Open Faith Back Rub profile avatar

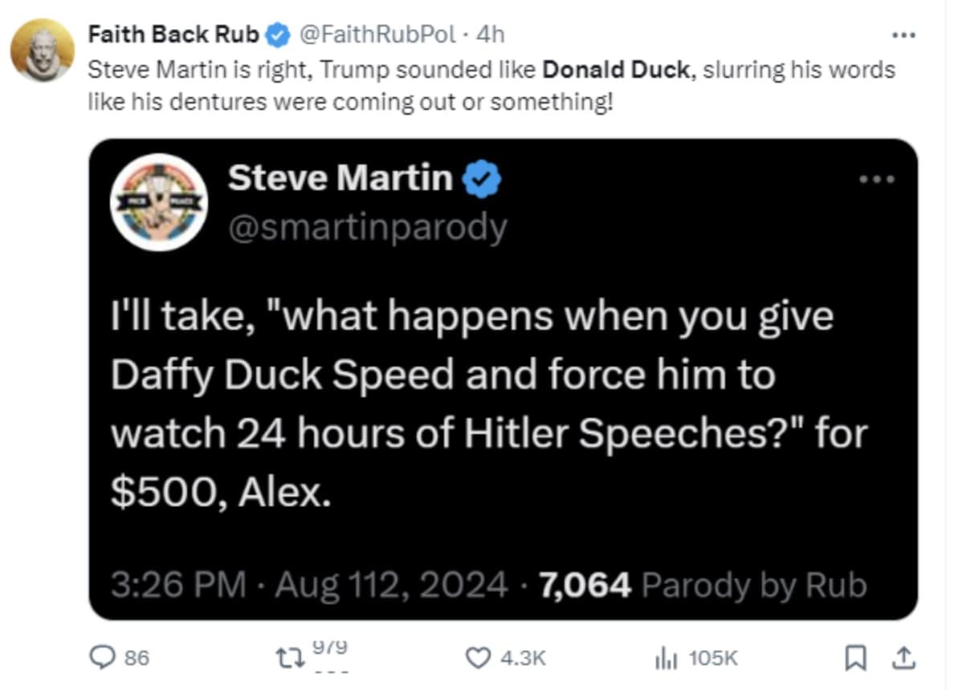click(42, 50)
